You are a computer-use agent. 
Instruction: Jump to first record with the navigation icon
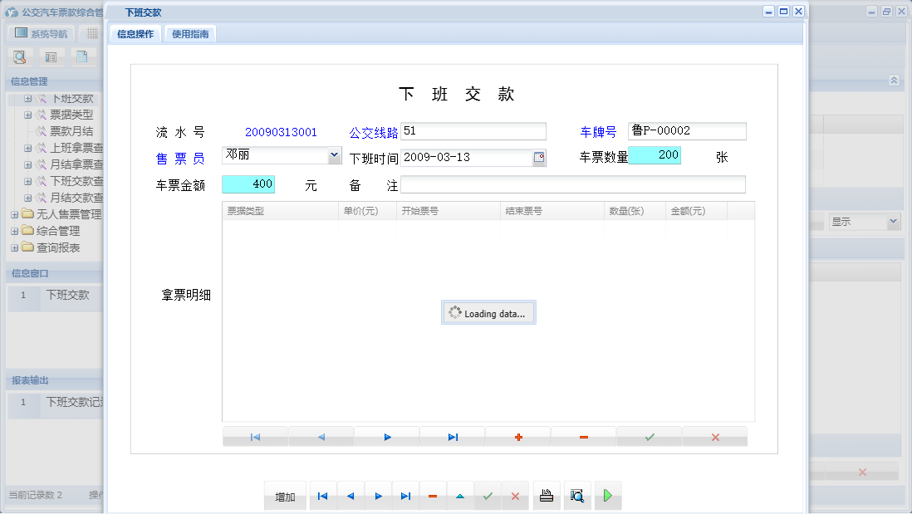[322, 496]
